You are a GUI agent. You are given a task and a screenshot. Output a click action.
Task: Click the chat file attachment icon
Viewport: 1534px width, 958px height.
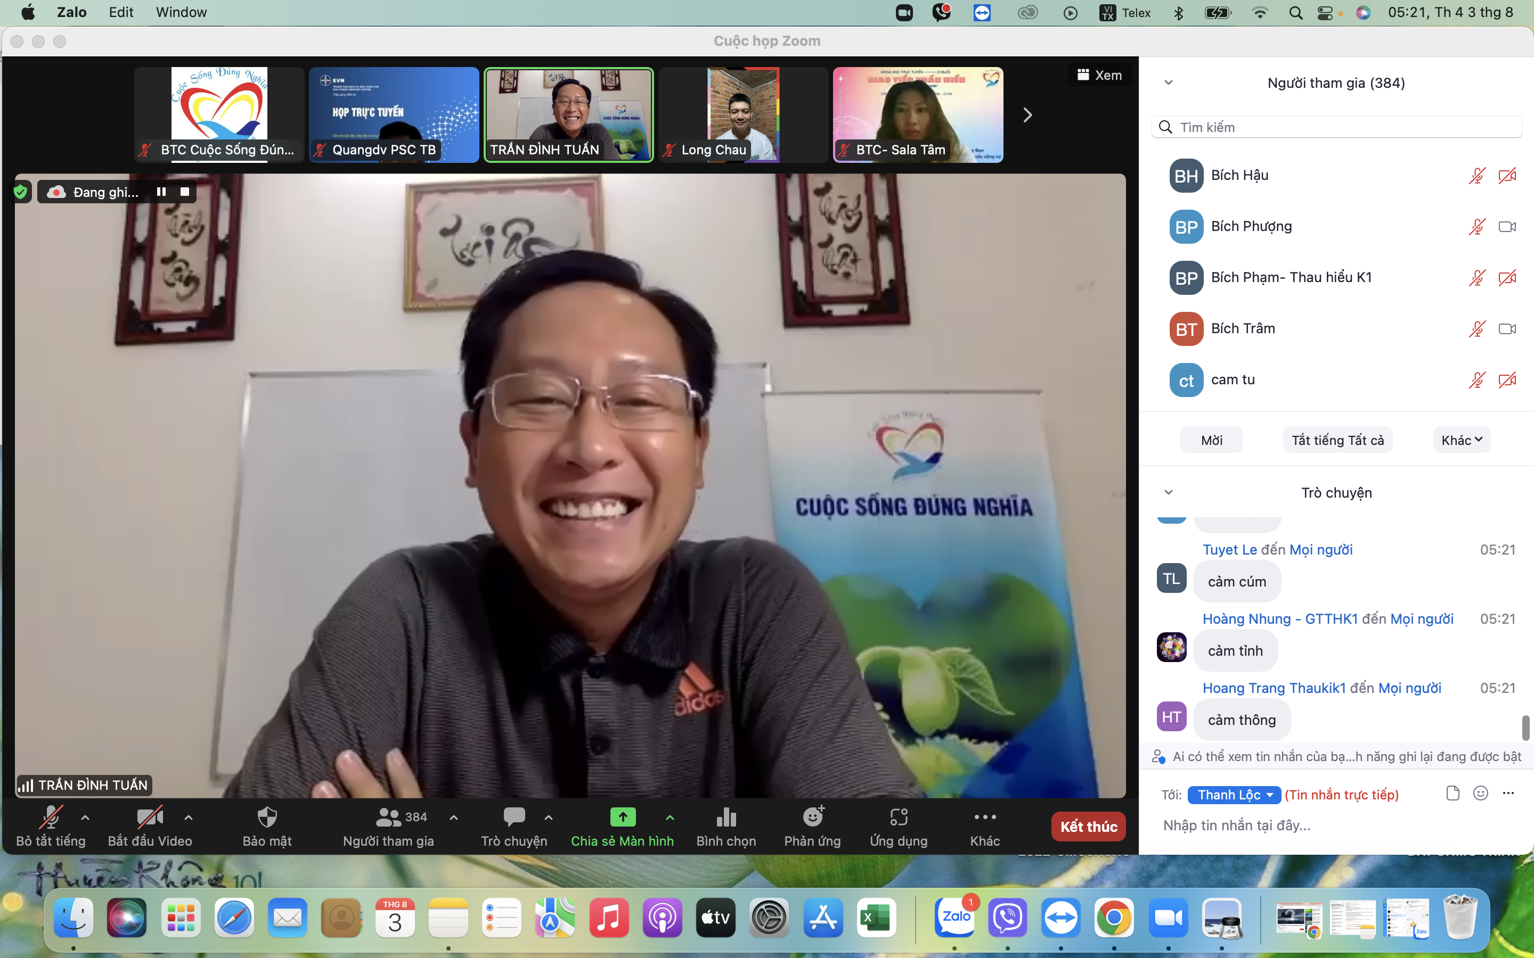(1452, 793)
